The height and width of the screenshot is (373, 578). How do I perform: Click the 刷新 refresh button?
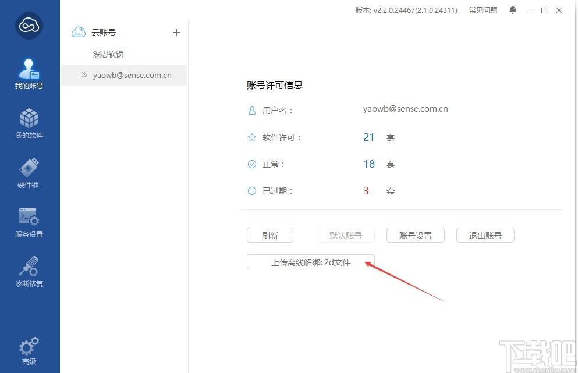click(270, 235)
